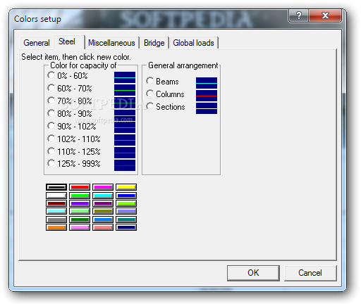The width and height of the screenshot is (361, 306).
Task: Choose the yellow color swatch
Action: coord(126,187)
